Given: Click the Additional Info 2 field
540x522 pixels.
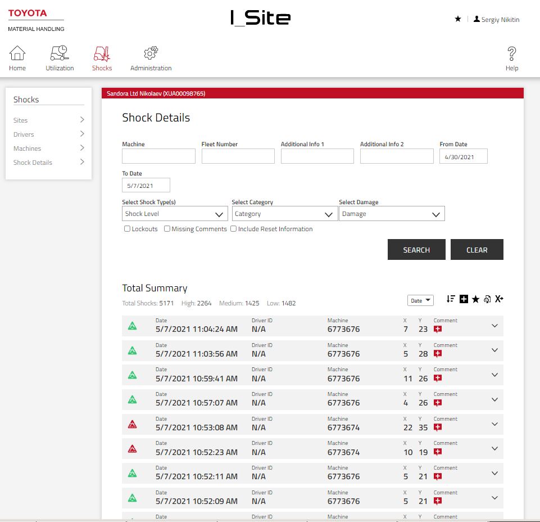Looking at the screenshot, I should [397, 156].
